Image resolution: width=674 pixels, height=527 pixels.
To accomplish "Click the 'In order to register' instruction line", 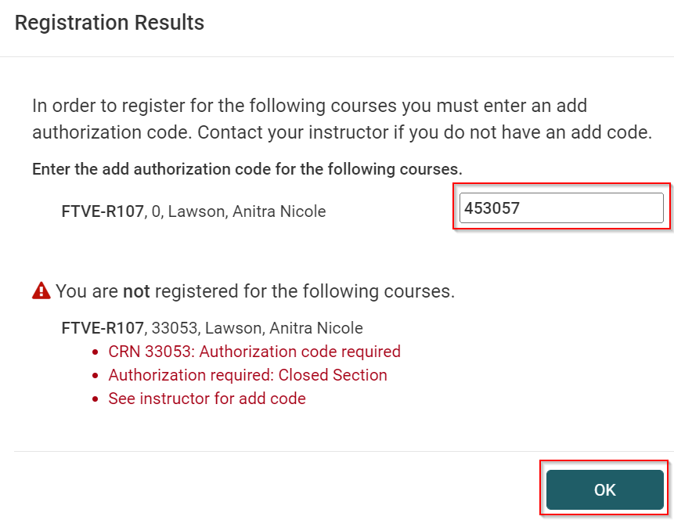I will click(x=309, y=106).
